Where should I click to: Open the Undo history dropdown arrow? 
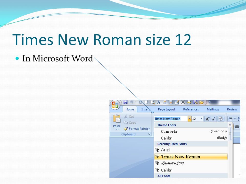pos(136,102)
